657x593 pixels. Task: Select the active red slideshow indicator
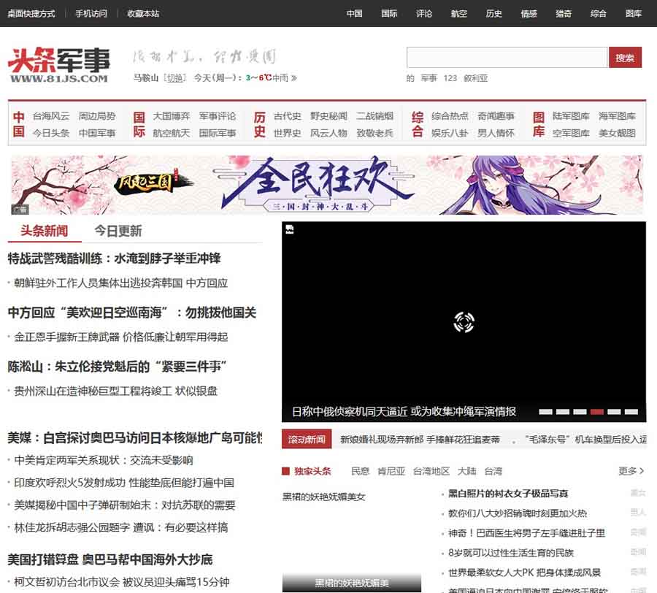tap(597, 412)
